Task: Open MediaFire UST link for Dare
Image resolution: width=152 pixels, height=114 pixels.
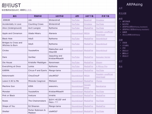Action: click(x=88, y=57)
